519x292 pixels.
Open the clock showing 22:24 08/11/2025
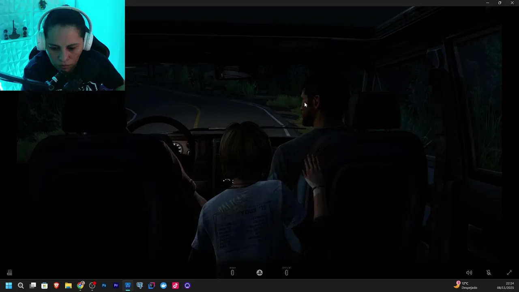coord(505,286)
